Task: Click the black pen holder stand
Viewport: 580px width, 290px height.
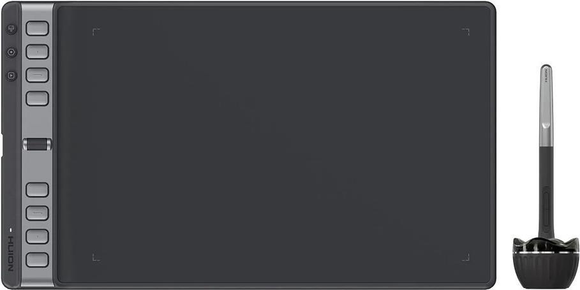Action: (x=546, y=263)
